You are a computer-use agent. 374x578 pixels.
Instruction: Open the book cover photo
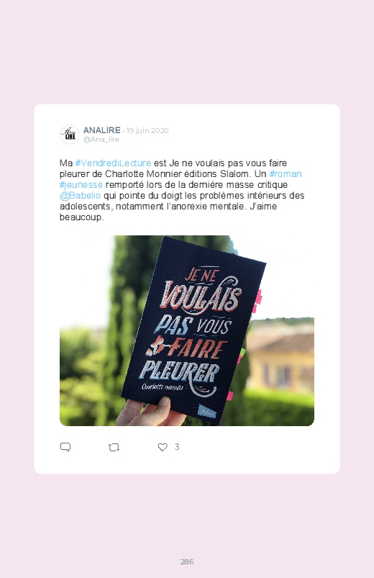187,330
